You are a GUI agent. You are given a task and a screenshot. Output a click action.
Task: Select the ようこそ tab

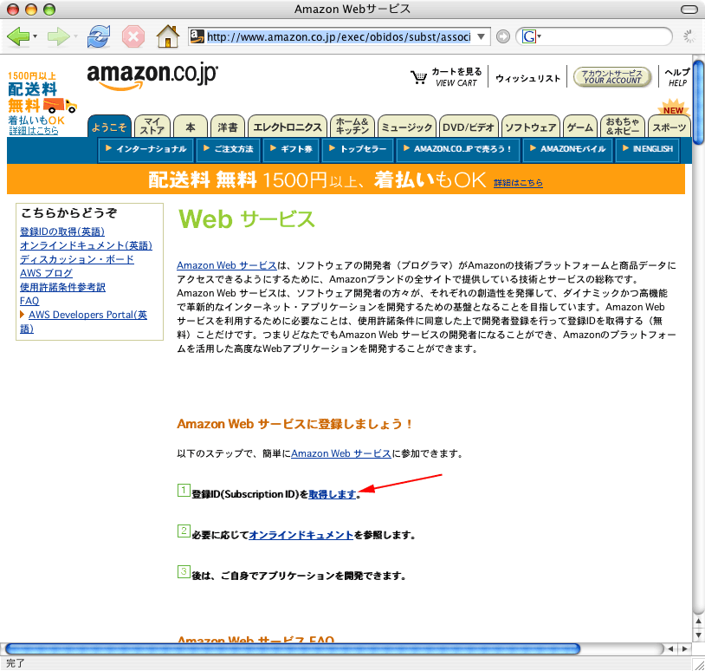109,127
